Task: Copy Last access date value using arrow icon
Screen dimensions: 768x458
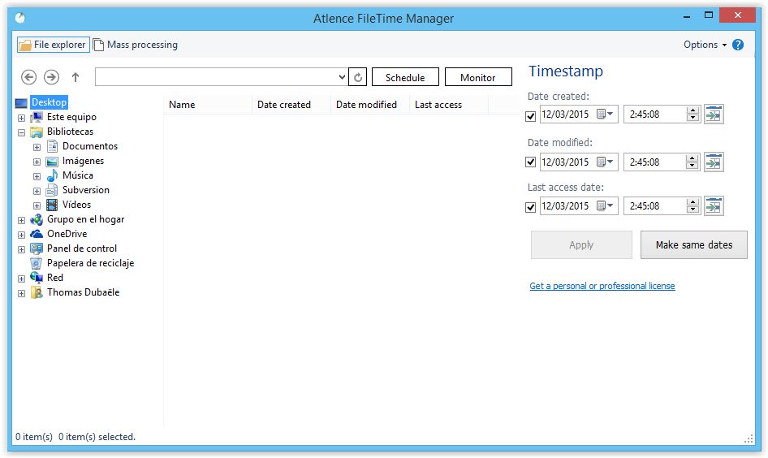Action: (x=714, y=205)
